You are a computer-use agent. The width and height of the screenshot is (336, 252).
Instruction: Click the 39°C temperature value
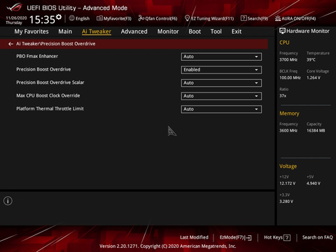pos(311,59)
